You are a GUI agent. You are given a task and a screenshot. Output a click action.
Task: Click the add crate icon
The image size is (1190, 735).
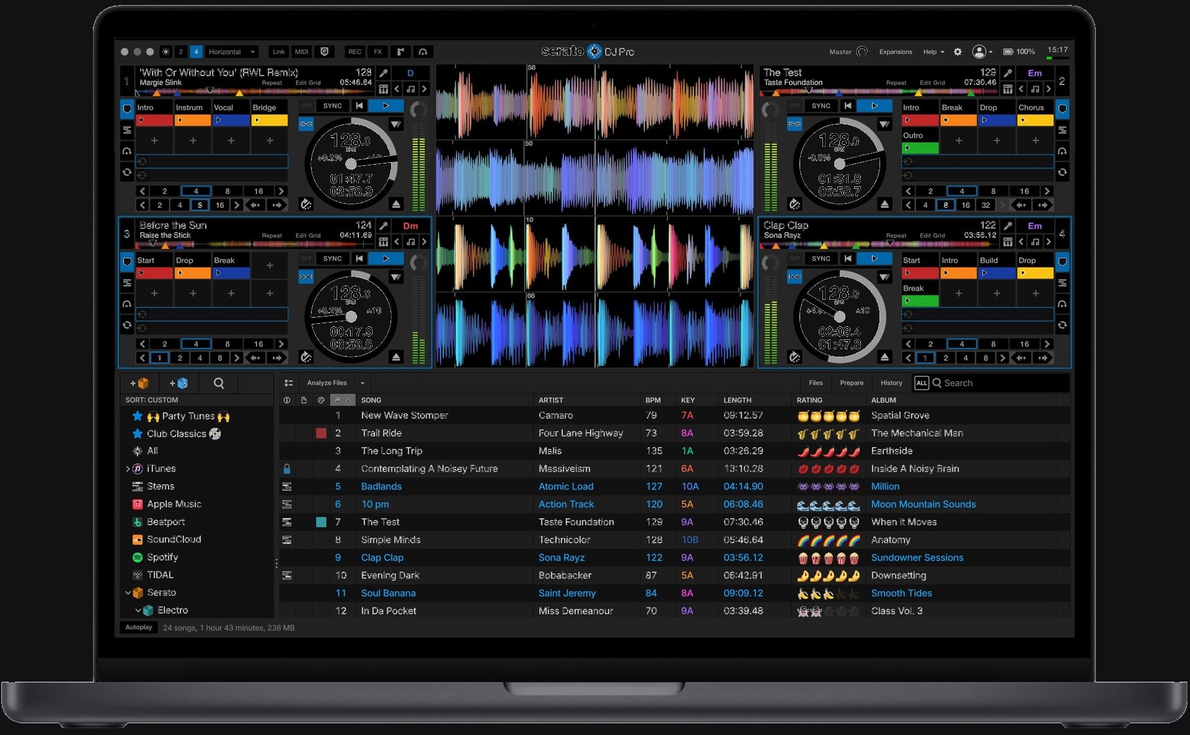(139, 383)
